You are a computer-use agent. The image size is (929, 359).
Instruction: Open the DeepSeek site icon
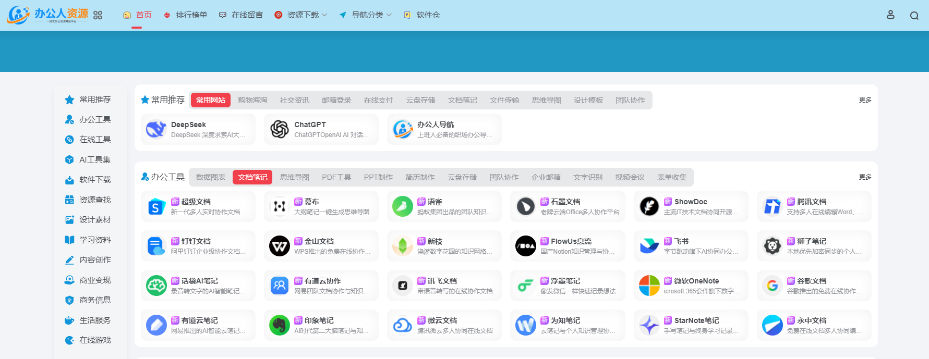[156, 129]
